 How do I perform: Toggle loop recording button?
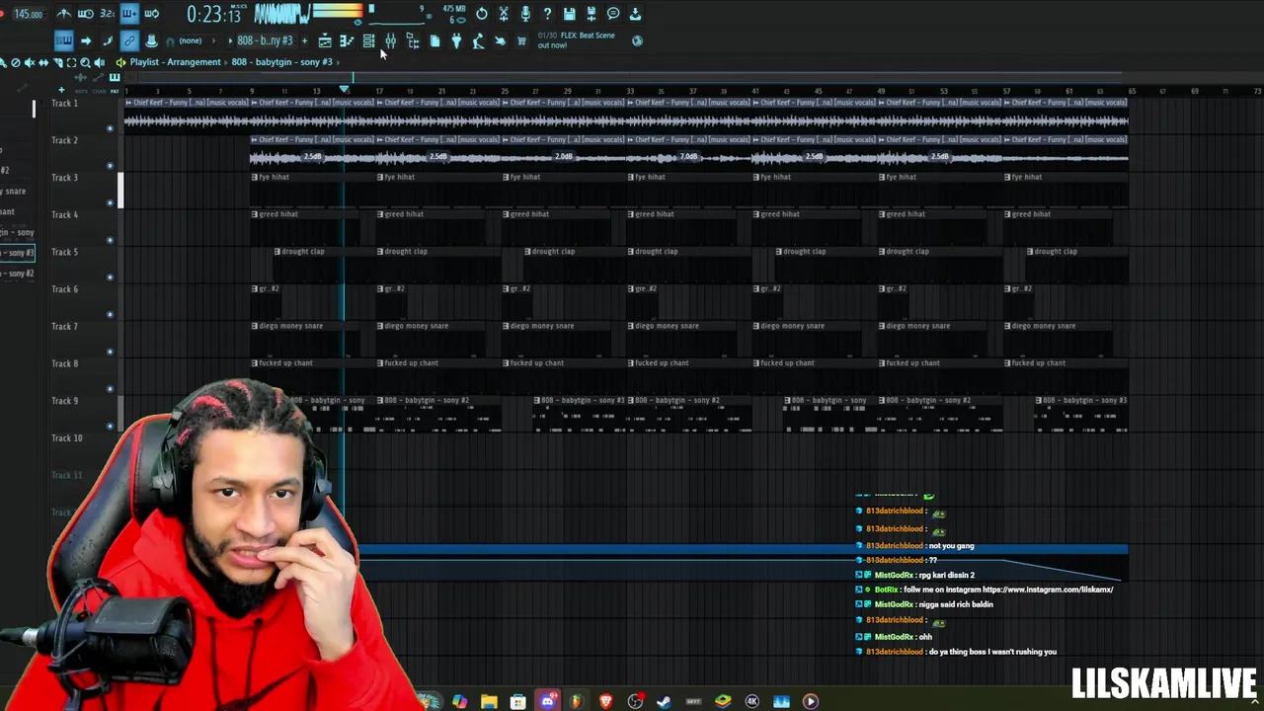point(151,14)
